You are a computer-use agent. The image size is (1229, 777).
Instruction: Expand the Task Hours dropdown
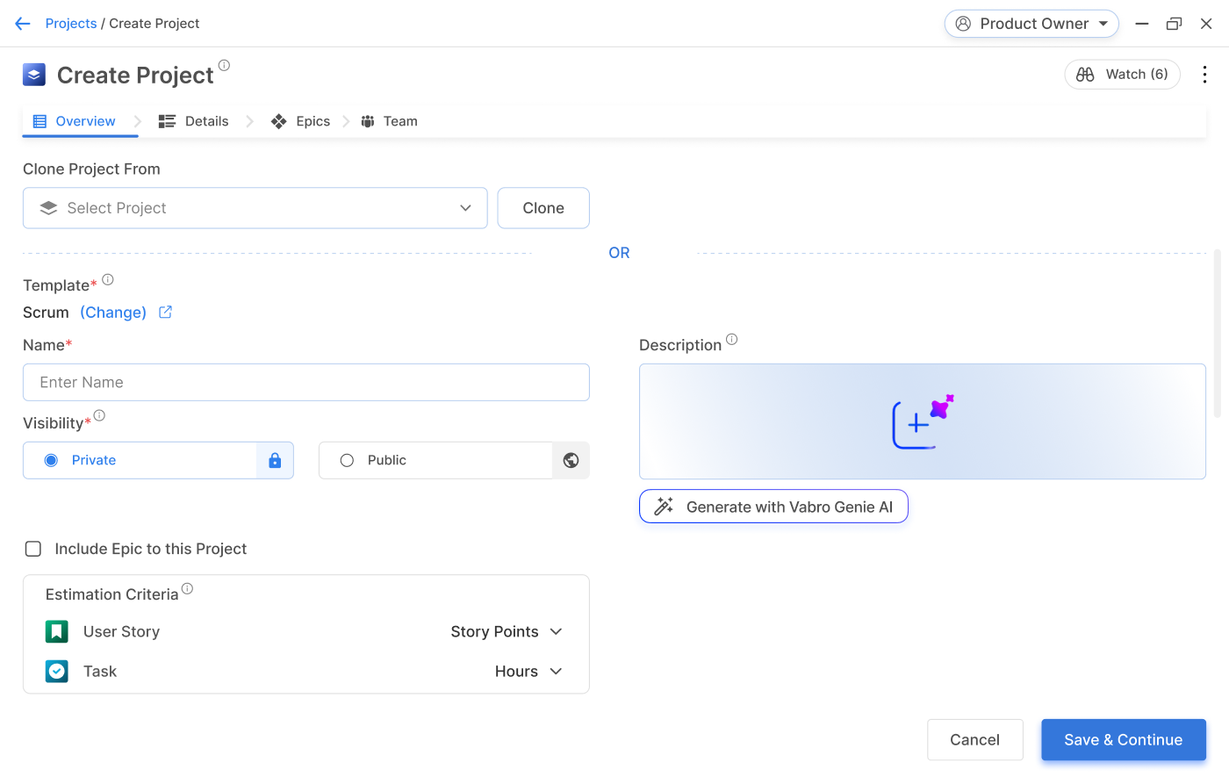(x=528, y=672)
